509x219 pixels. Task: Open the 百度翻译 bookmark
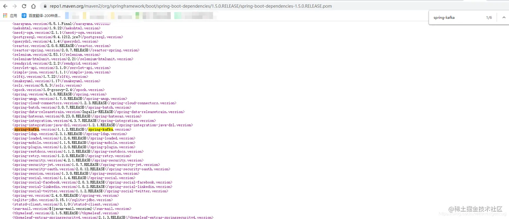[41, 15]
